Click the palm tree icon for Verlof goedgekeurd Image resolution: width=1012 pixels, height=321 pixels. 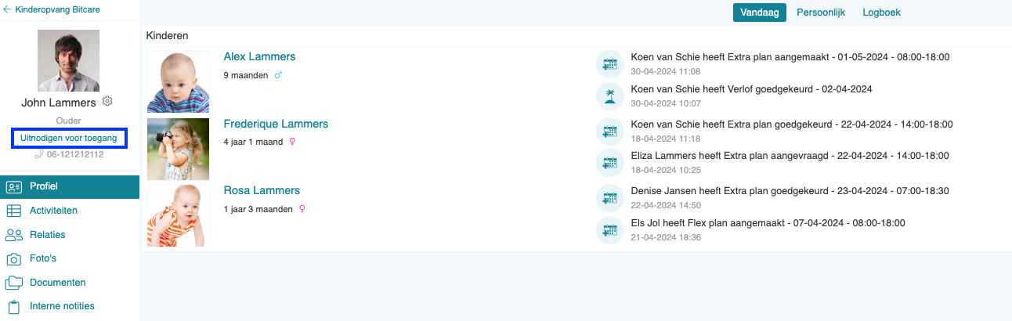click(609, 96)
